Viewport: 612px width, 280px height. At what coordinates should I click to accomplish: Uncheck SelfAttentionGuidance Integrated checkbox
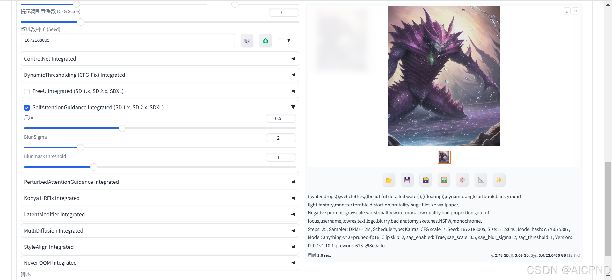click(27, 108)
